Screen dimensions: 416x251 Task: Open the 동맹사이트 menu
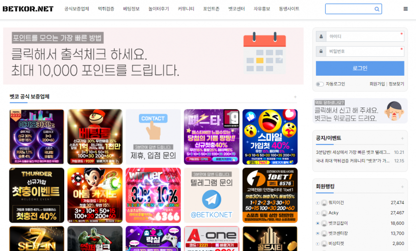coord(289,9)
